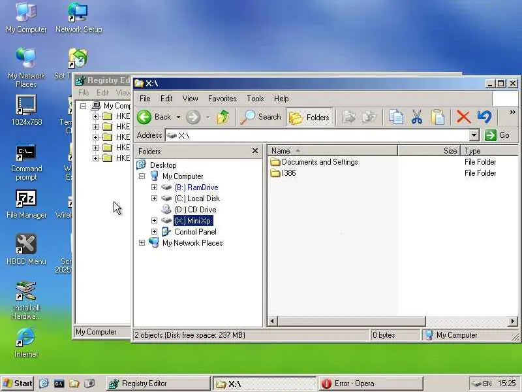
Task: Click the Cut scissors icon
Action: click(x=416, y=117)
